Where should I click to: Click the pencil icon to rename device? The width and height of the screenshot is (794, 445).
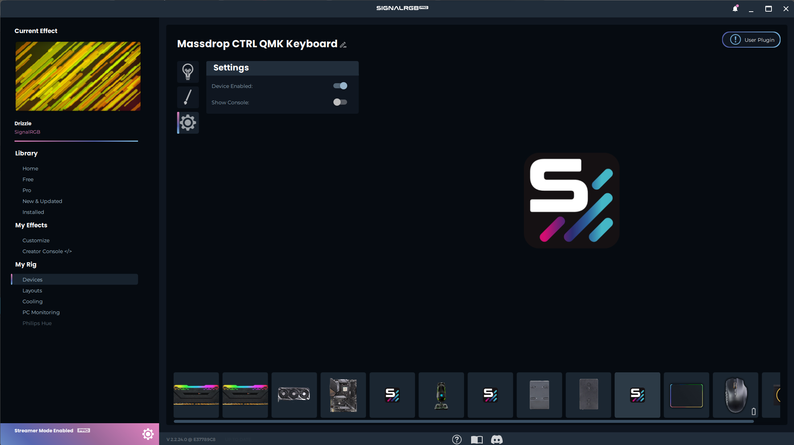tap(343, 45)
